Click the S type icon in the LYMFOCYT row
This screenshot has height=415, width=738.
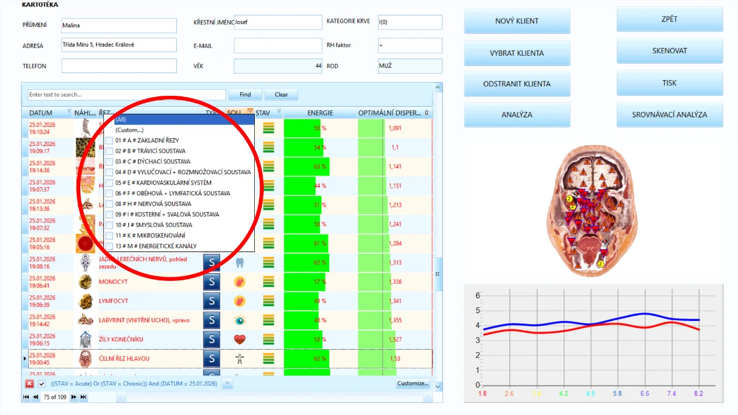(x=211, y=301)
